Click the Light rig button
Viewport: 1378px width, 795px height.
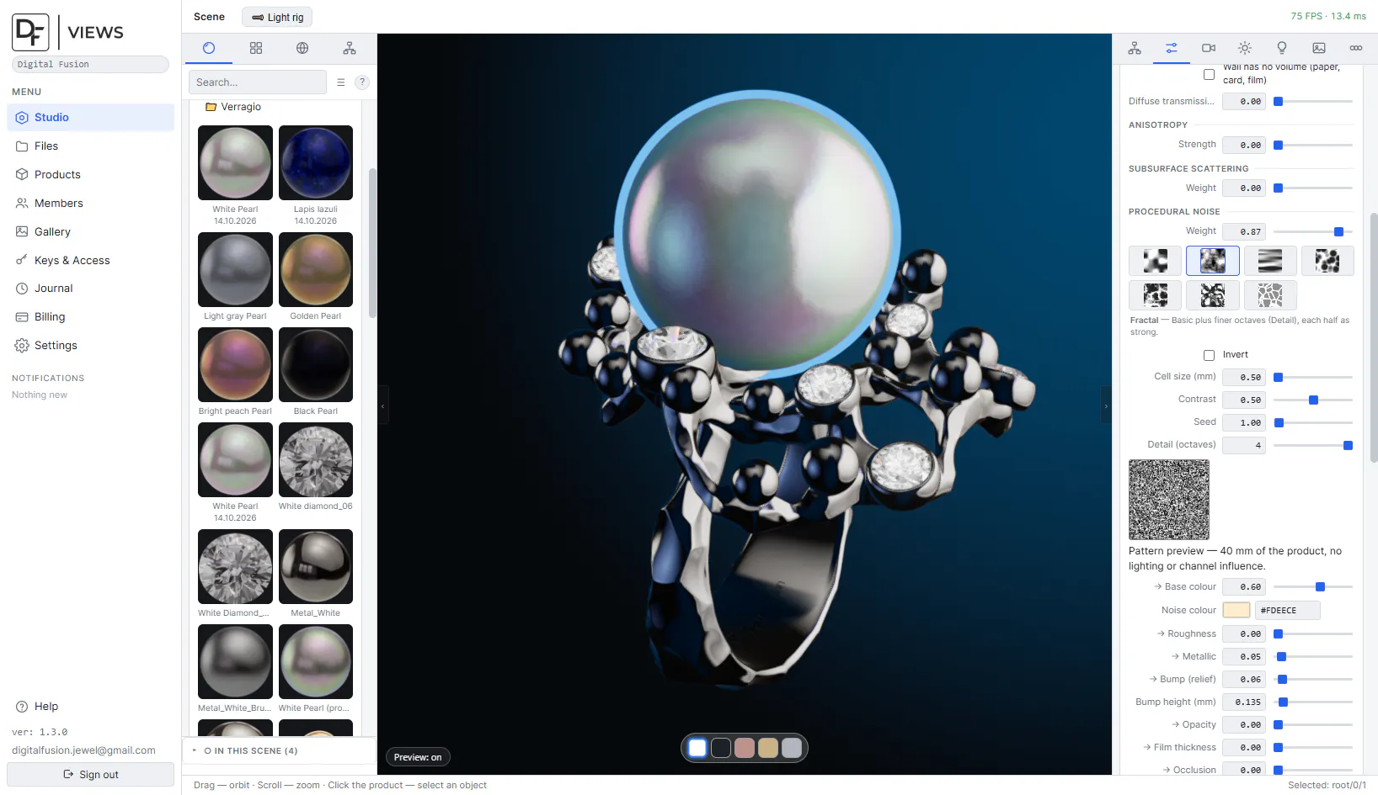(277, 17)
